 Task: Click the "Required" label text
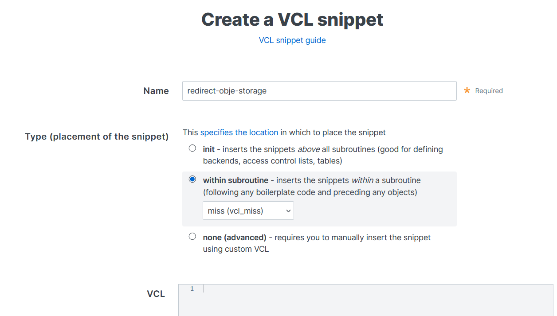coord(489,90)
